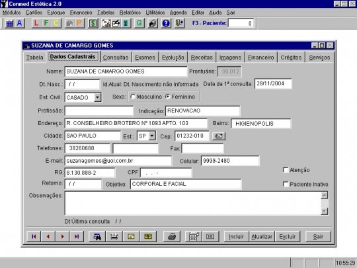Viewport: 357px width, 268px height.
Task: Click the orange P toolbar icon
Action: (x=79, y=23)
